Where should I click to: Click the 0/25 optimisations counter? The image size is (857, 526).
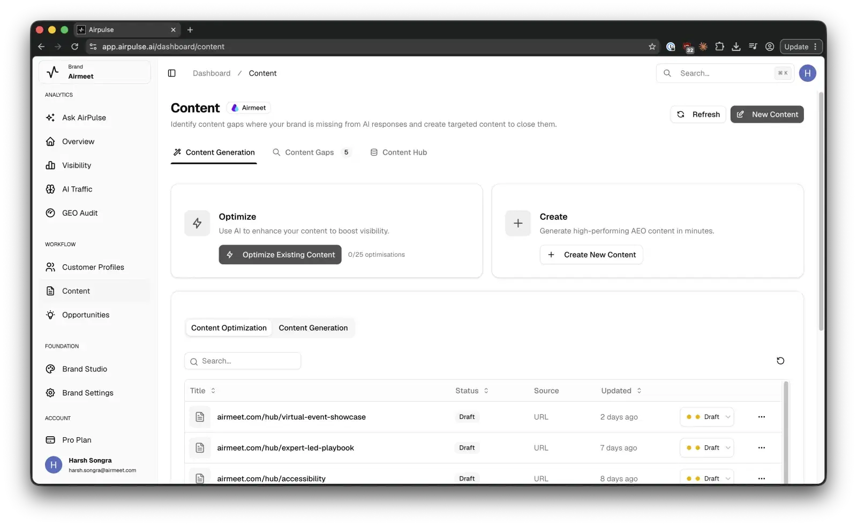(x=377, y=255)
